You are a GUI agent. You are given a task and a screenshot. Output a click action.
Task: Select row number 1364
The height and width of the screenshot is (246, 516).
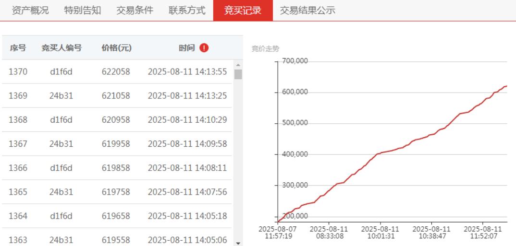tap(18, 216)
